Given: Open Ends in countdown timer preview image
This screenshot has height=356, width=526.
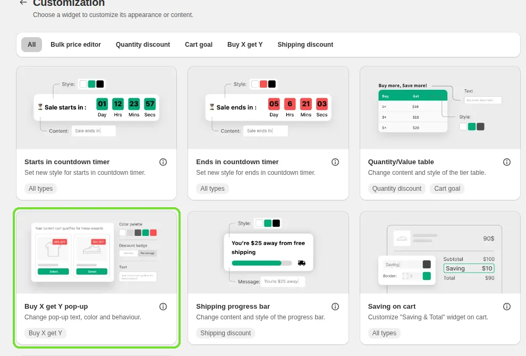Looking at the screenshot, I should click(x=268, y=108).
